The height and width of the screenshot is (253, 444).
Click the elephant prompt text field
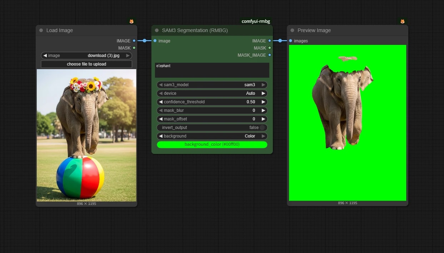pos(212,70)
